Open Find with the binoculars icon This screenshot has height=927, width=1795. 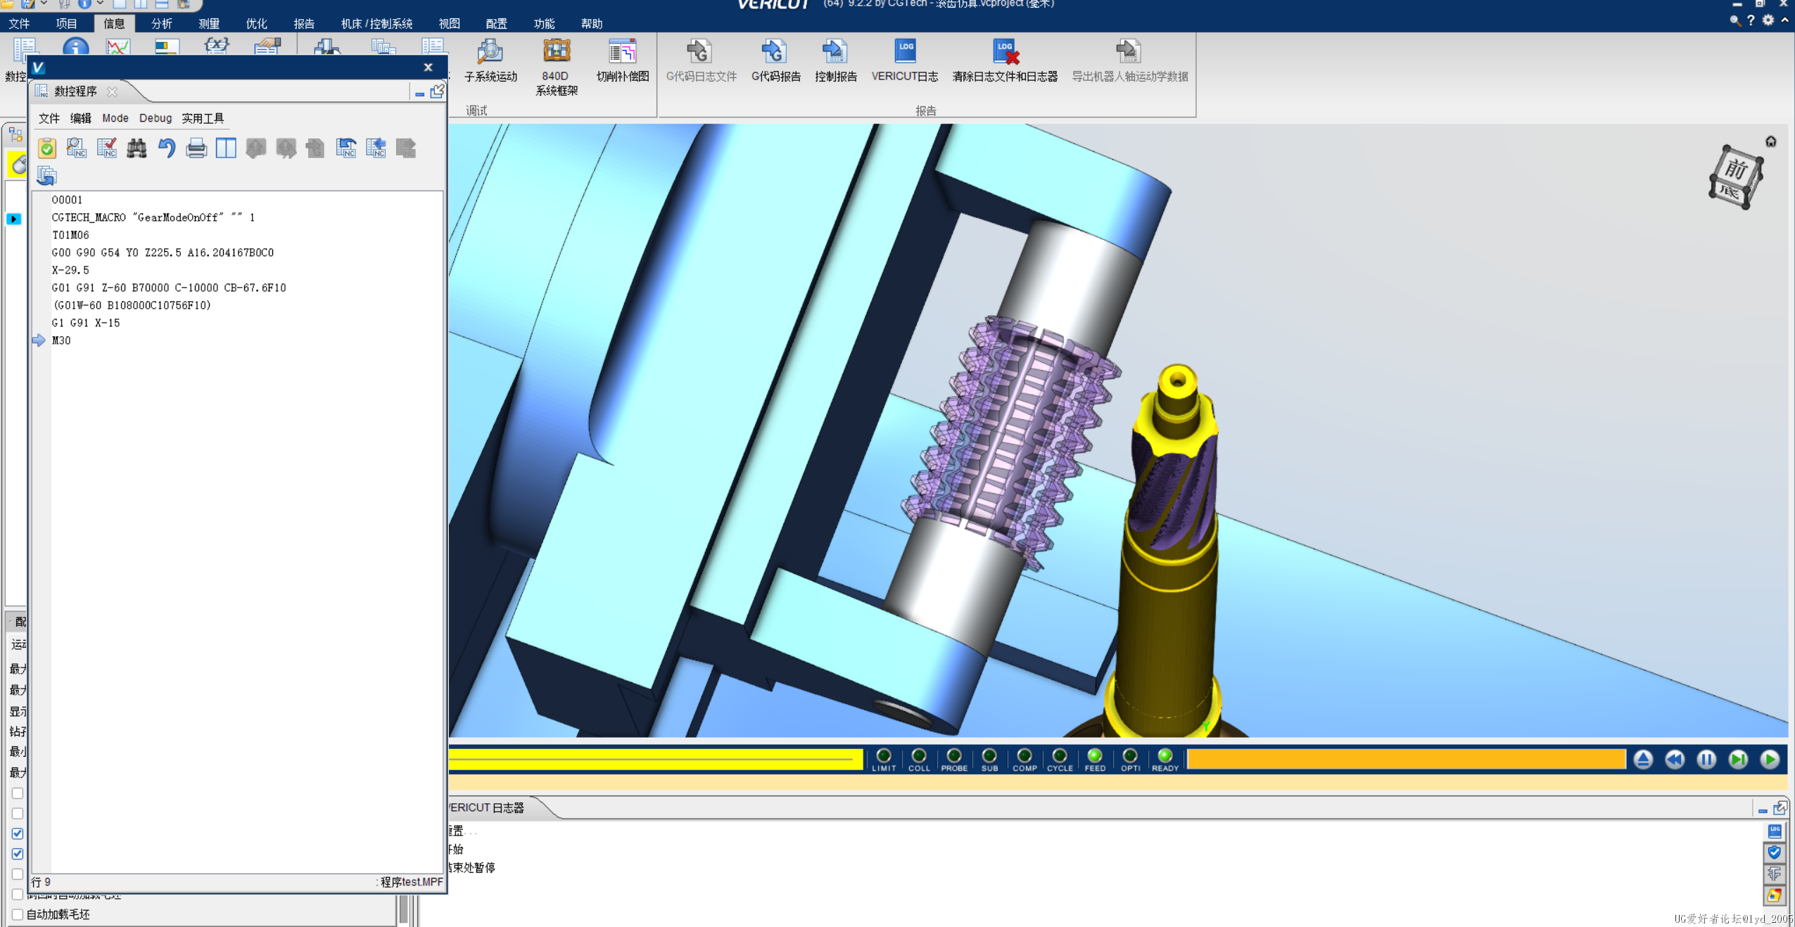point(137,148)
